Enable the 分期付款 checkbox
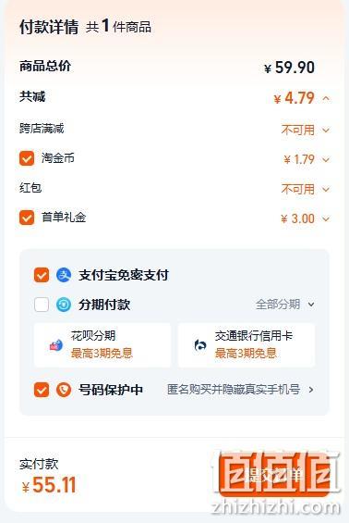Image resolution: width=349 pixels, height=523 pixels. 42,305
